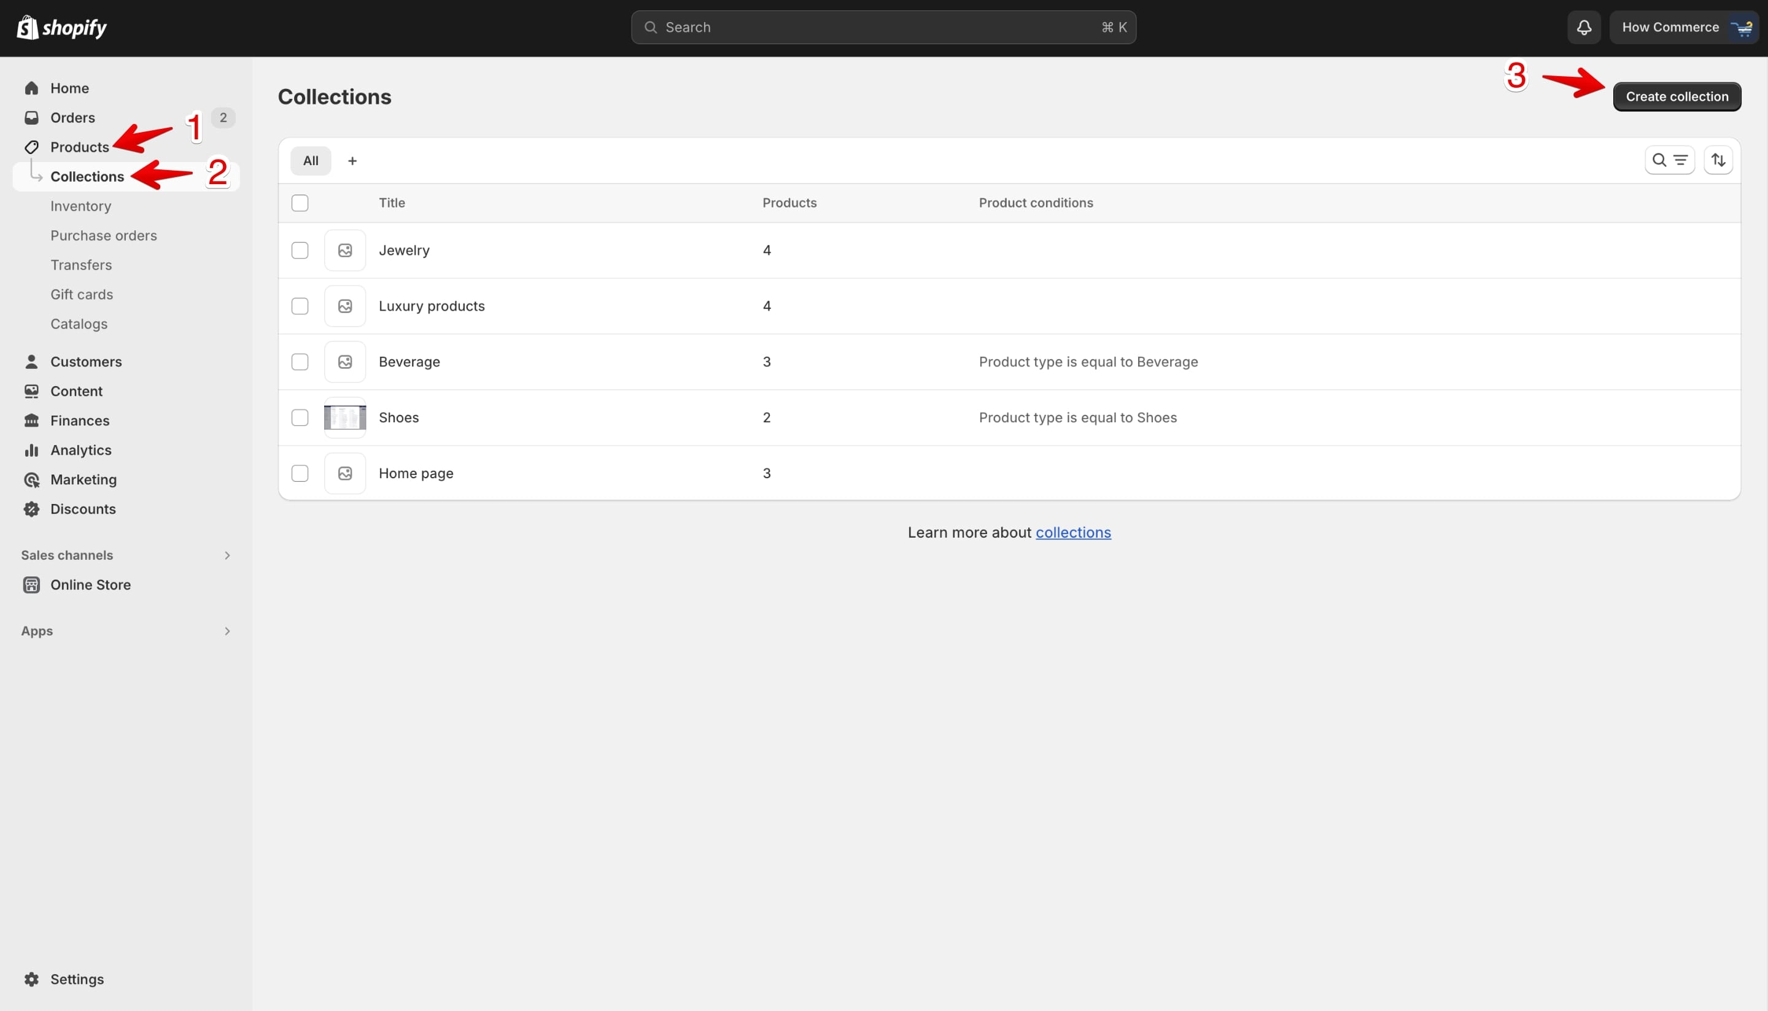Image resolution: width=1768 pixels, height=1011 pixels.
Task: Click the Products column header
Action: 789,203
